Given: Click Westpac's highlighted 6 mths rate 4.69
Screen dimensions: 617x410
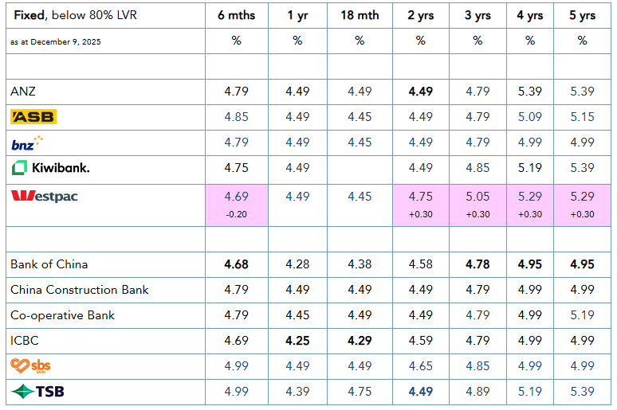Looking at the screenshot, I should pos(237,196).
